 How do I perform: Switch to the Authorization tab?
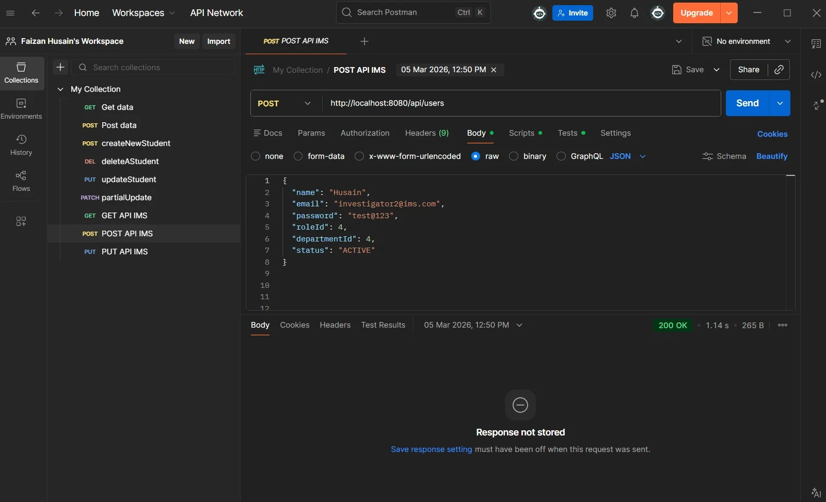pyautogui.click(x=365, y=133)
